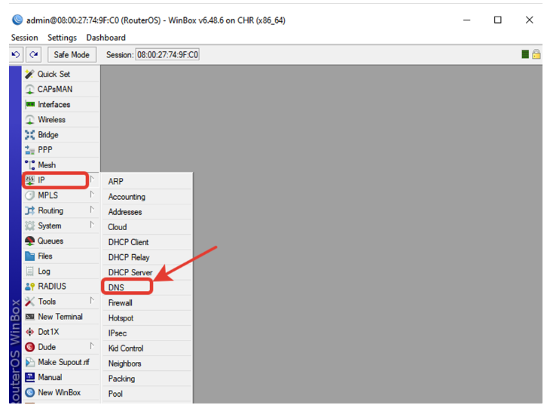This screenshot has height=405, width=544.
Task: Select DHCP Client in the IP submenu
Action: 147,242
